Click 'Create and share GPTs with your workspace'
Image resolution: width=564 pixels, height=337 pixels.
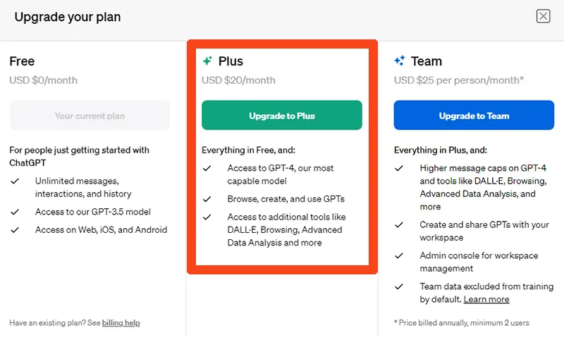point(484,231)
